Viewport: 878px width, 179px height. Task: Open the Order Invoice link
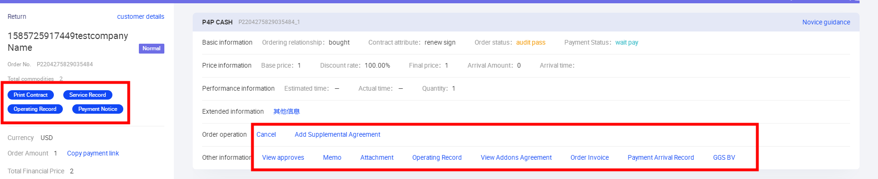pyautogui.click(x=589, y=157)
